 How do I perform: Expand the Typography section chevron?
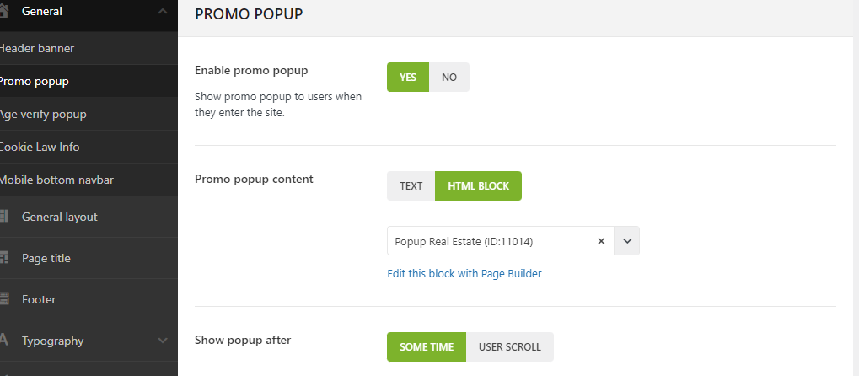163,341
